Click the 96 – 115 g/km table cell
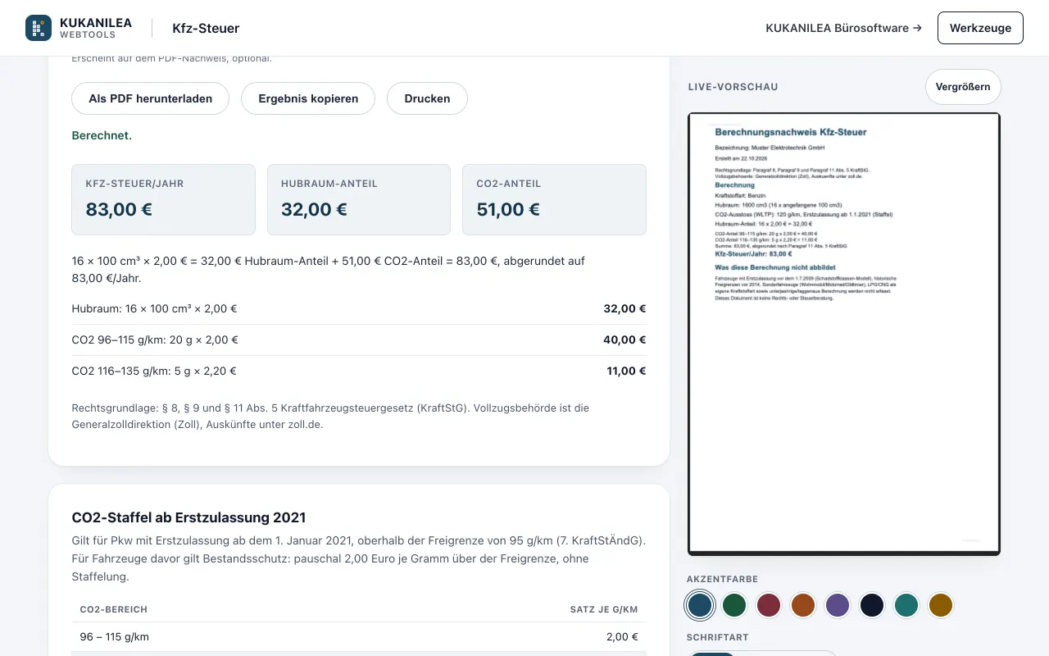 coord(115,636)
